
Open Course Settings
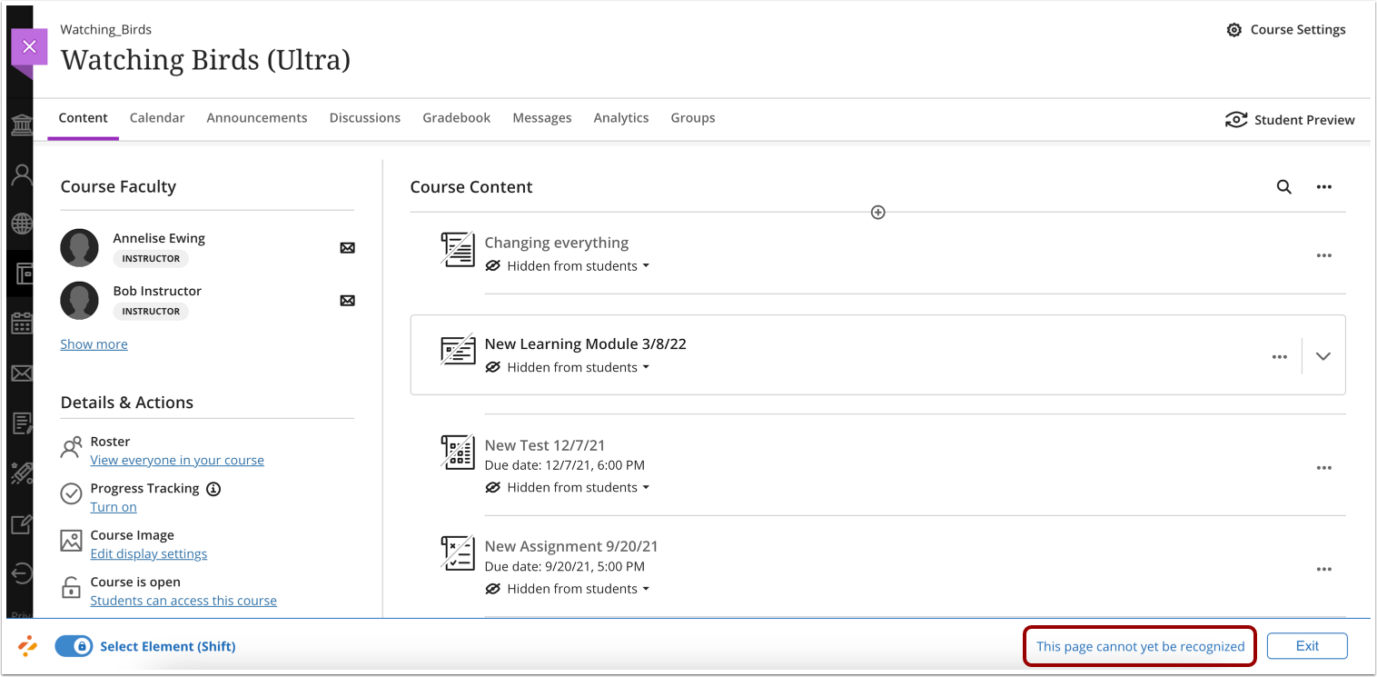point(1286,30)
